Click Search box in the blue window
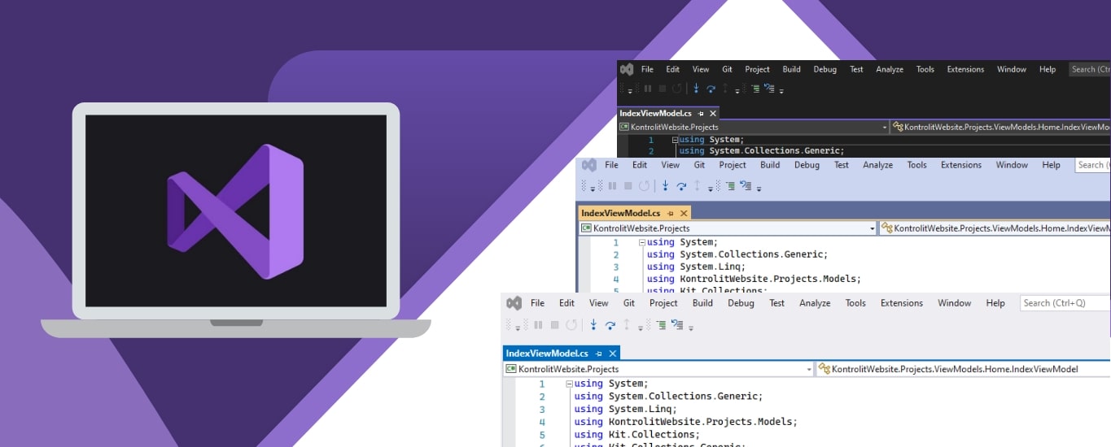This screenshot has height=447, width=1111. [x=1093, y=165]
